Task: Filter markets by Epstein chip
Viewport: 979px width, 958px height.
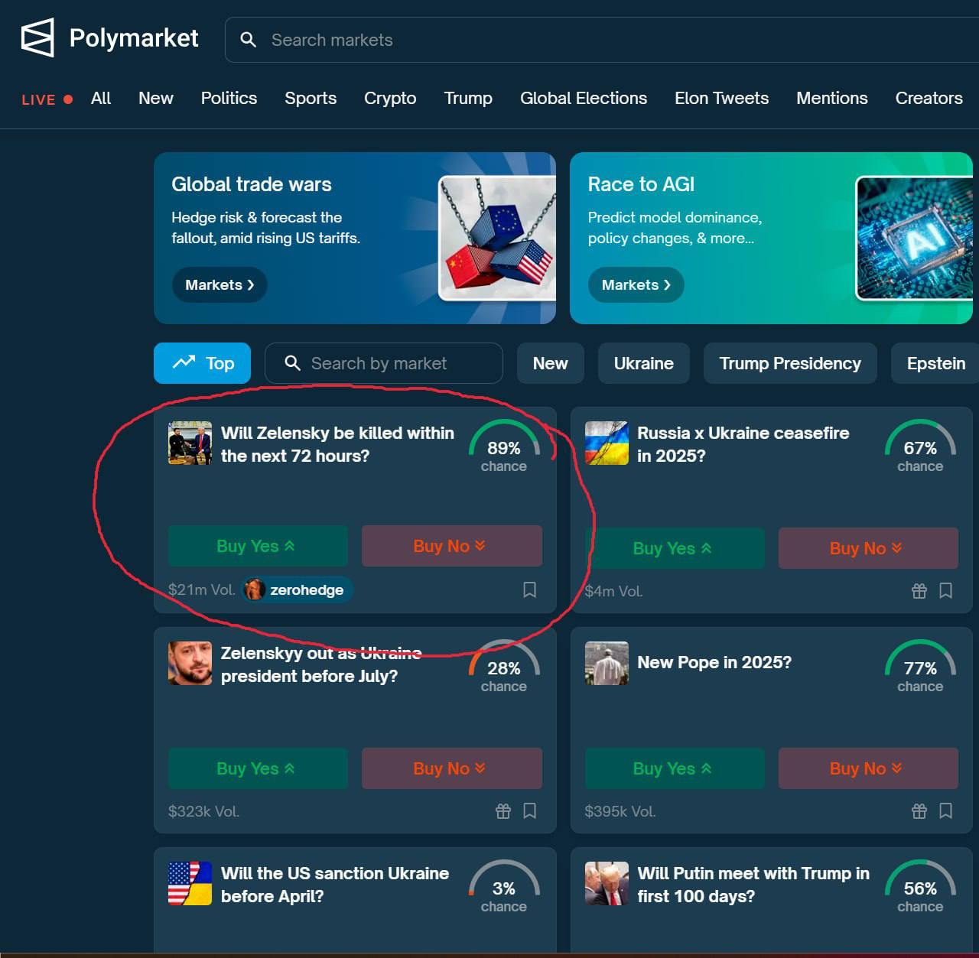Action: (x=935, y=363)
